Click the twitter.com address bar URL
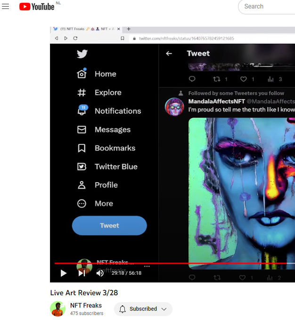 (187, 39)
